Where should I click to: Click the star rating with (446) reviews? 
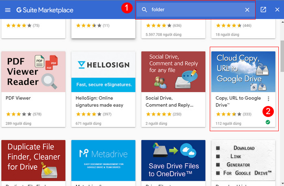234,26
